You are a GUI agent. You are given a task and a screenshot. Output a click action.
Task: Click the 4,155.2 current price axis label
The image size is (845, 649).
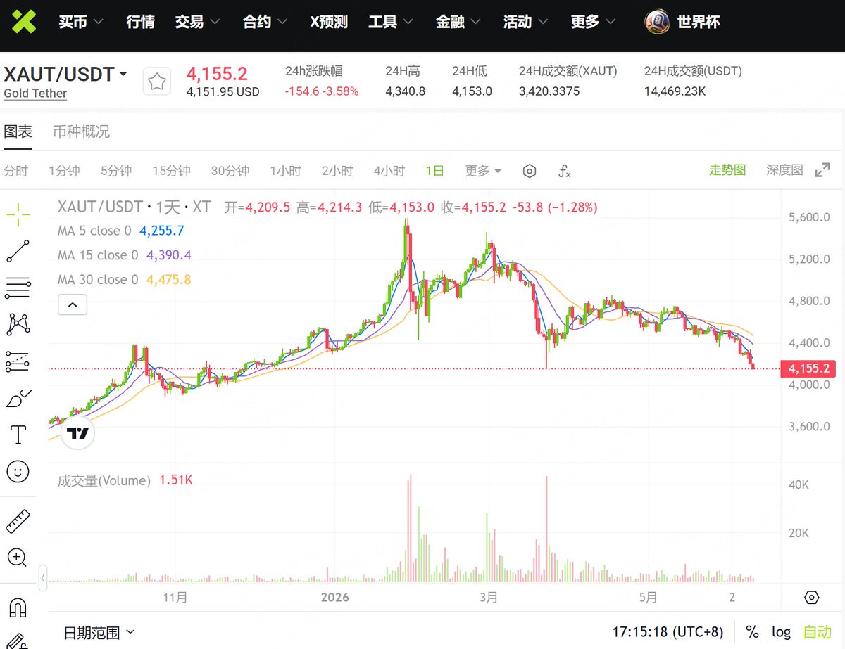coord(808,368)
